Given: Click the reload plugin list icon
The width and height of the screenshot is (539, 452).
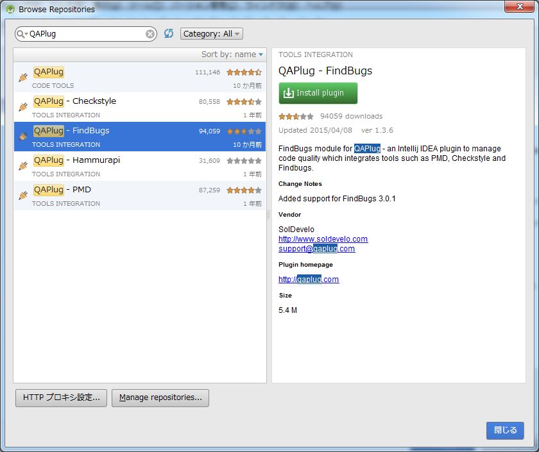Looking at the screenshot, I should point(168,33).
